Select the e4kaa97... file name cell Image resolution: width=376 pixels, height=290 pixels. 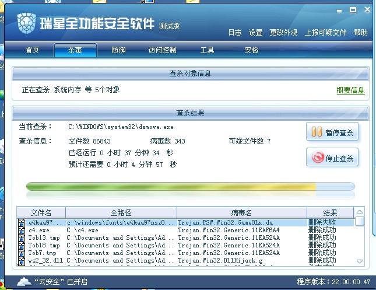coord(45,223)
